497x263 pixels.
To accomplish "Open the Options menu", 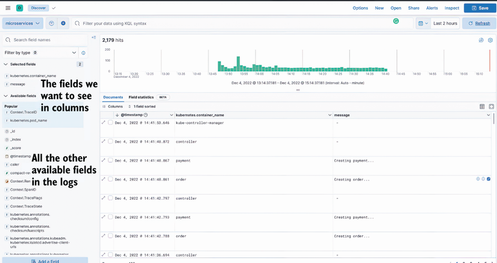I will (360, 8).
